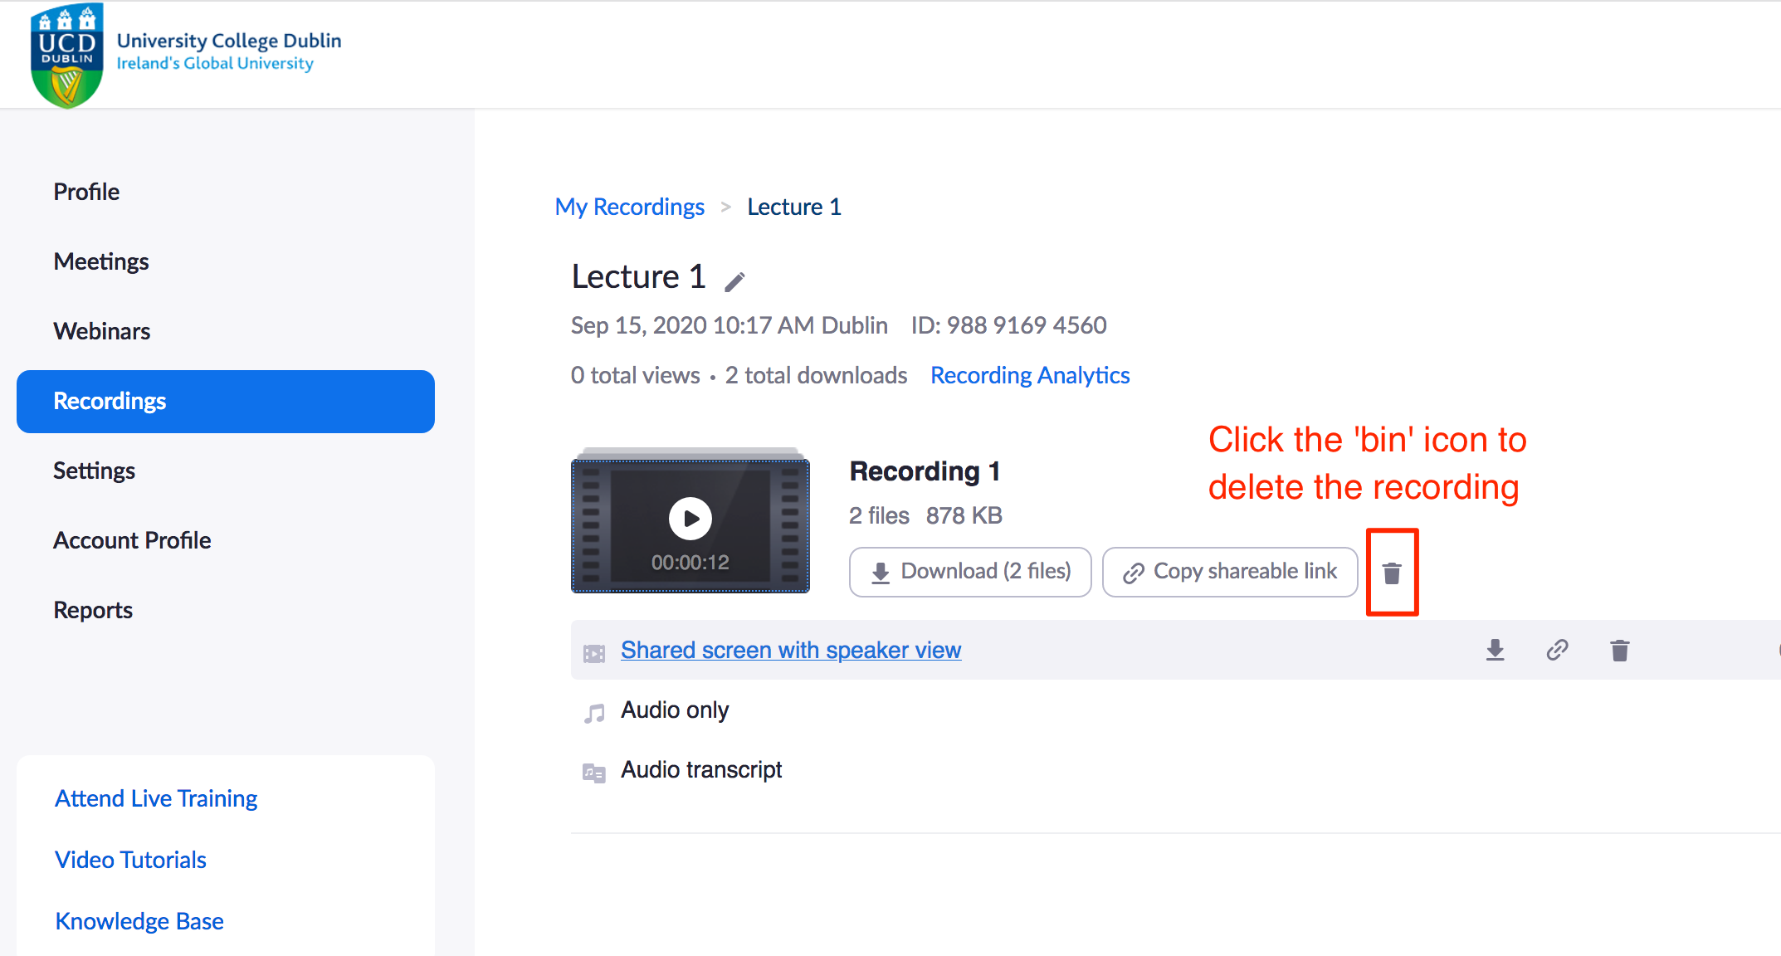Open the Recording Analytics link
1781x956 pixels.
pos(1030,375)
